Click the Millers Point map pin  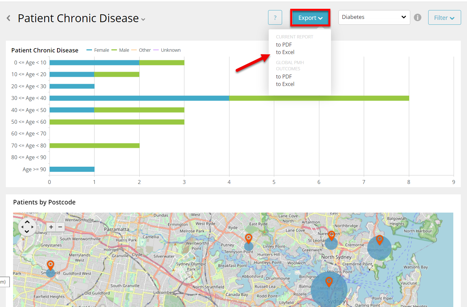(x=329, y=282)
